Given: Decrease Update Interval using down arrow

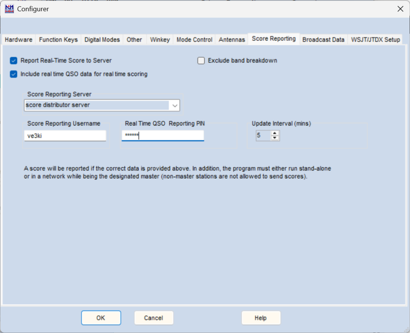Looking at the screenshot, I should click(275, 138).
